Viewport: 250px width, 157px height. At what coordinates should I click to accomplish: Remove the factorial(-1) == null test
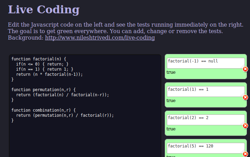[x=245, y=69]
